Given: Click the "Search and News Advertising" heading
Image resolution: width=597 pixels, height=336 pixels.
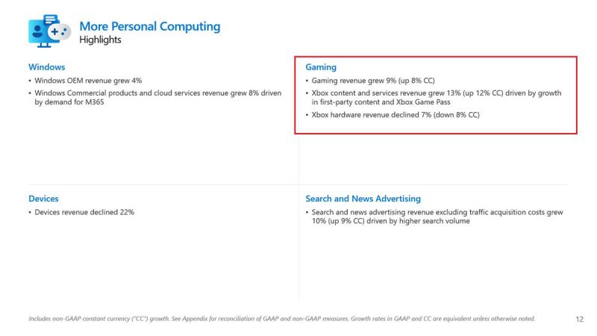Looking at the screenshot, I should (363, 199).
